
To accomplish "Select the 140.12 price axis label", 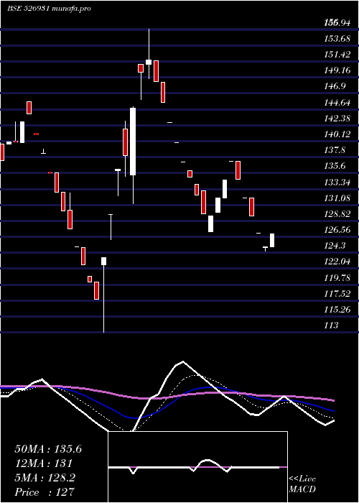I will click(337, 134).
